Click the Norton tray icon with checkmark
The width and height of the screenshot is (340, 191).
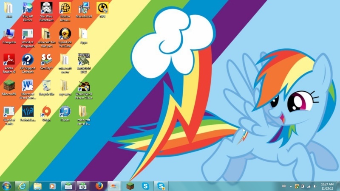click(x=297, y=186)
